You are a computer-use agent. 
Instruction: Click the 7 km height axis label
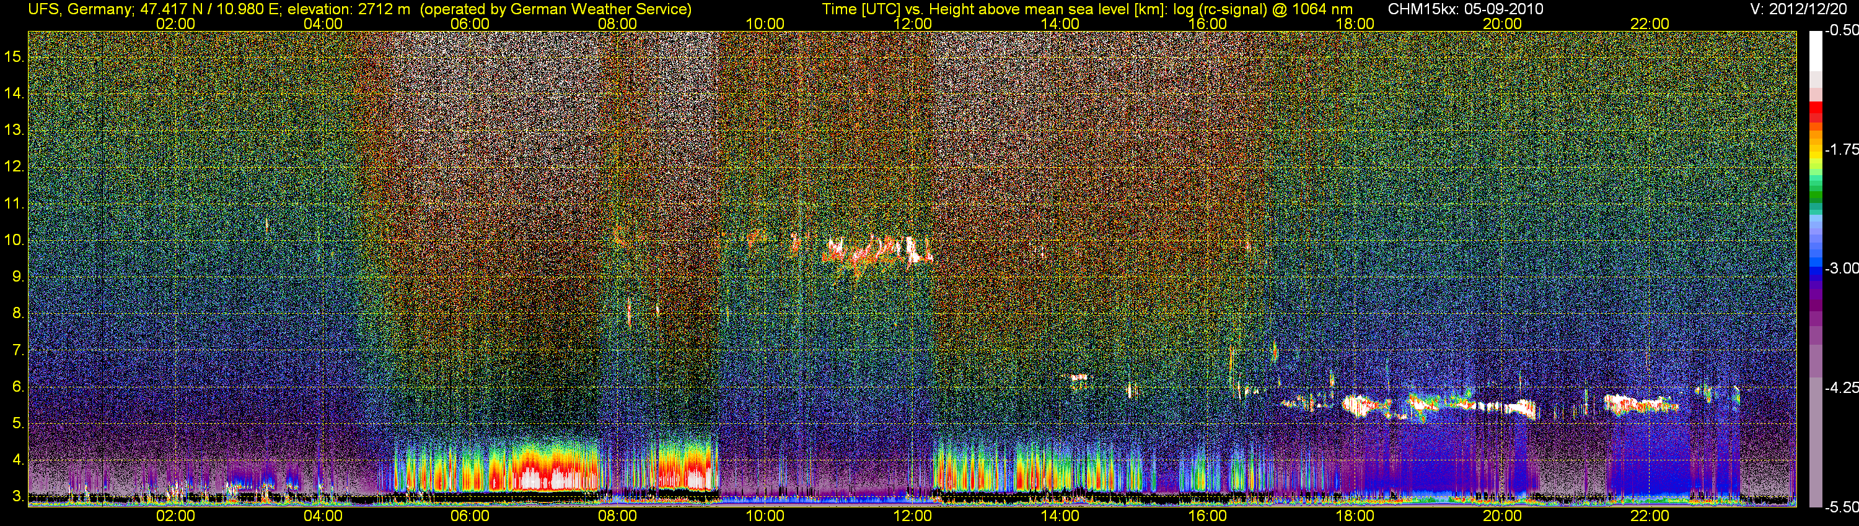pos(18,350)
